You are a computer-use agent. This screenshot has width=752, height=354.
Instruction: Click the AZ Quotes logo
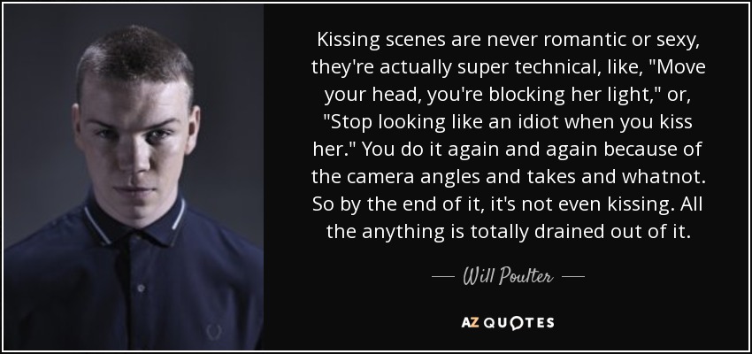pos(508,322)
